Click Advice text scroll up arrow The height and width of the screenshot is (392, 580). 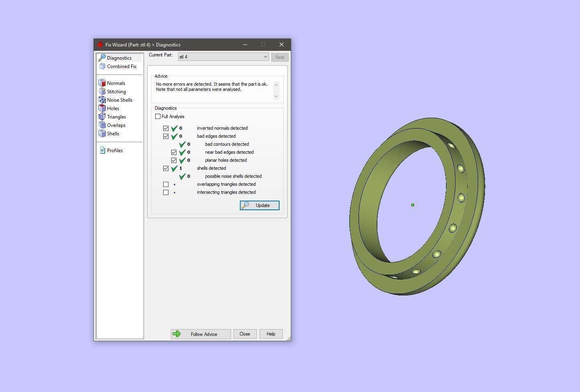pyautogui.click(x=276, y=84)
